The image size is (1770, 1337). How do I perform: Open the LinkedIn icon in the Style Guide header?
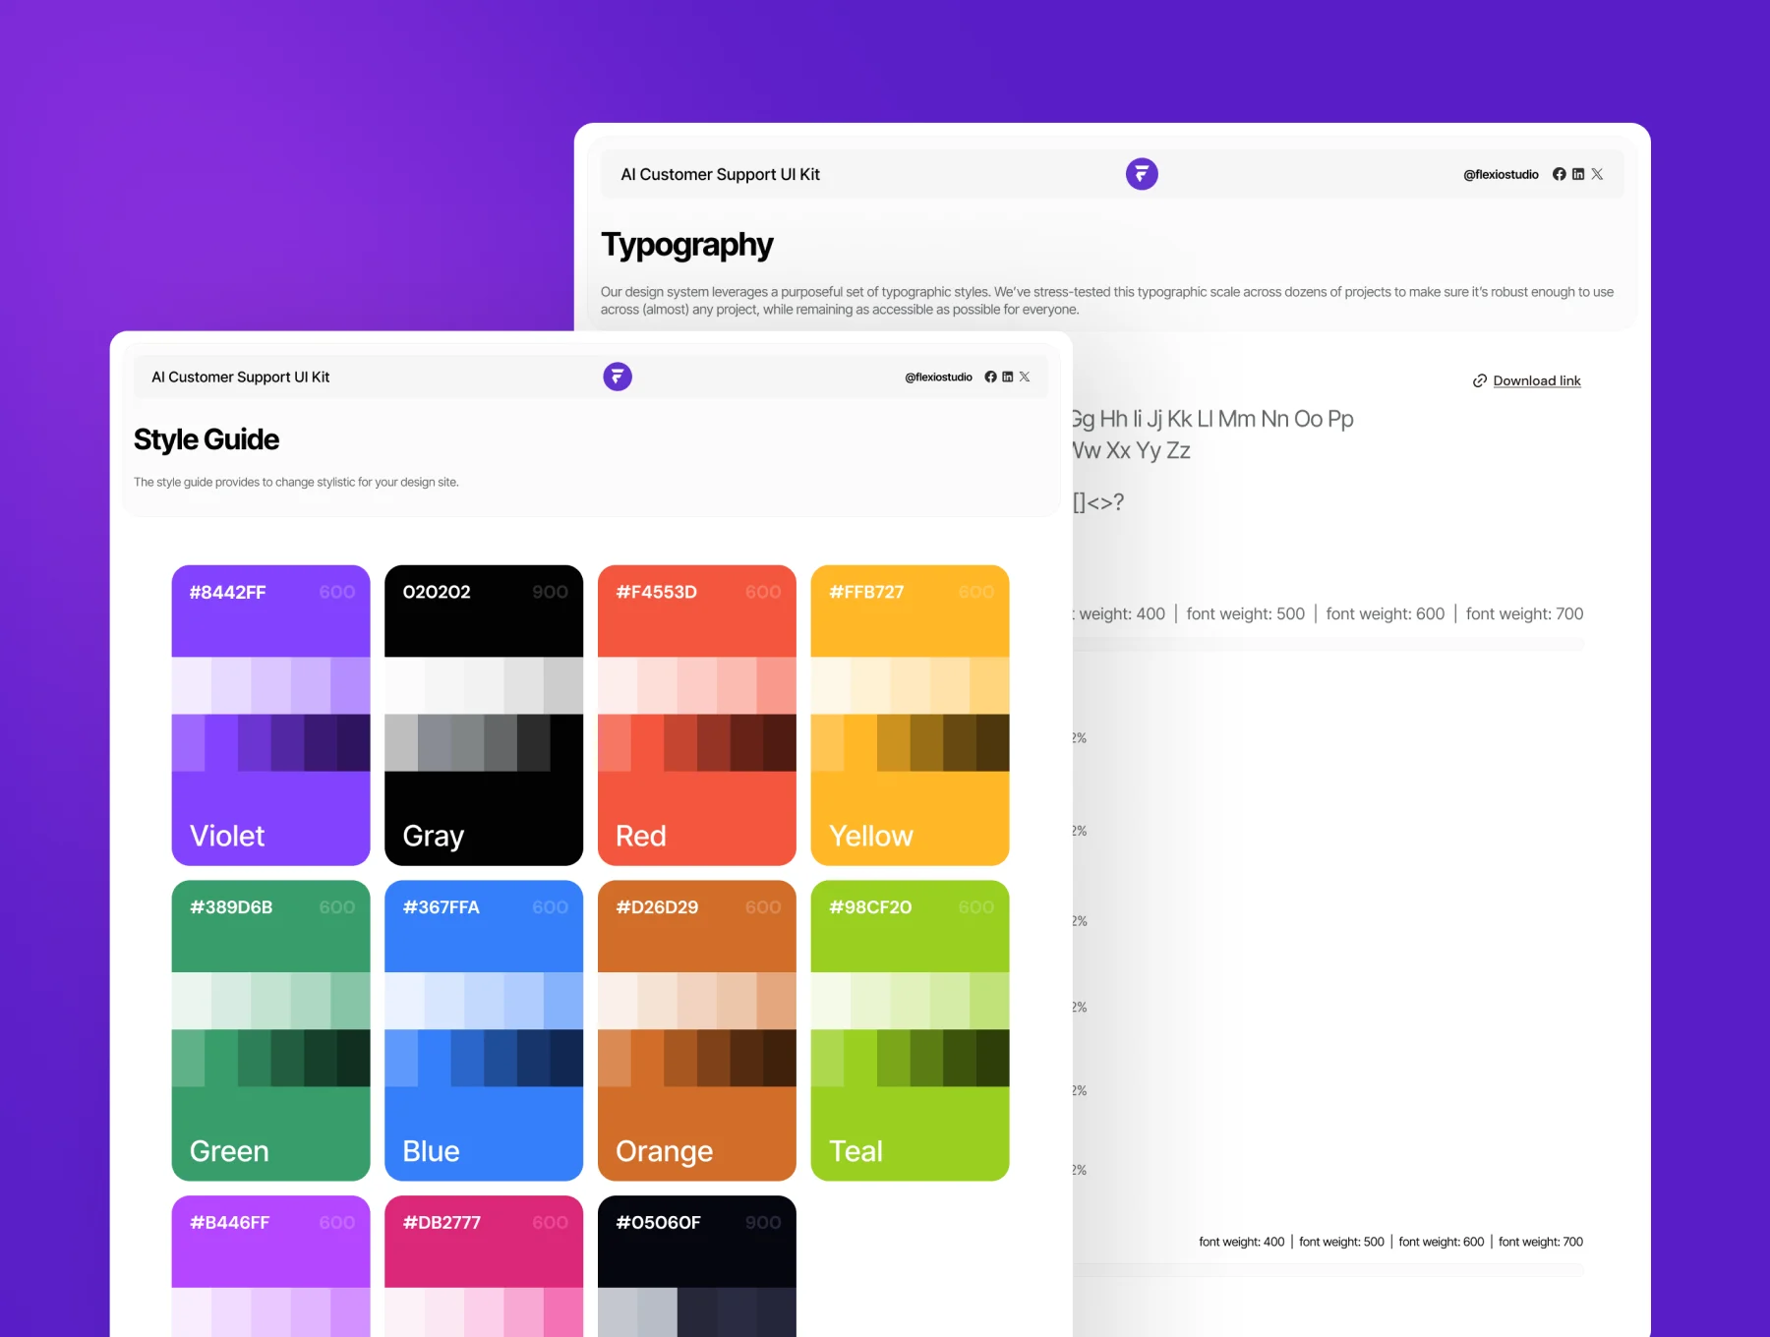(x=1007, y=377)
